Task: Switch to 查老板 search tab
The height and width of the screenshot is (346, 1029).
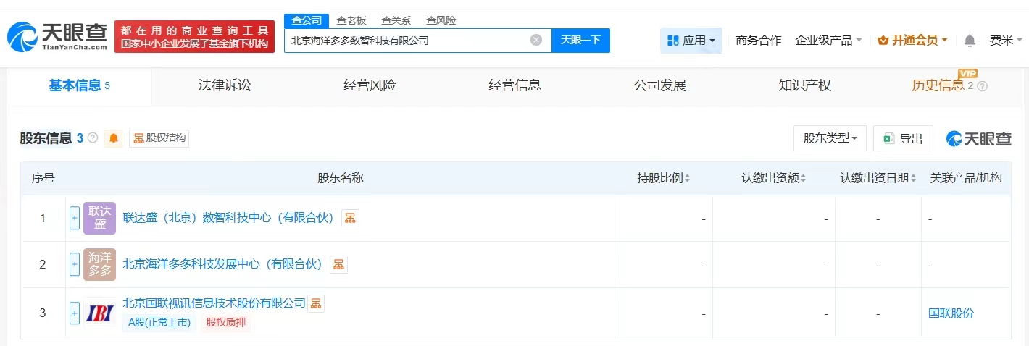Action: (351, 20)
